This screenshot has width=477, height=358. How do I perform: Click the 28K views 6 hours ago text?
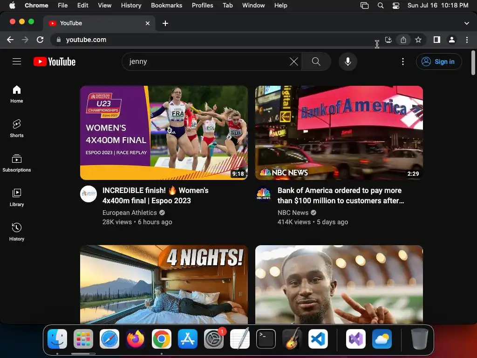(x=137, y=222)
